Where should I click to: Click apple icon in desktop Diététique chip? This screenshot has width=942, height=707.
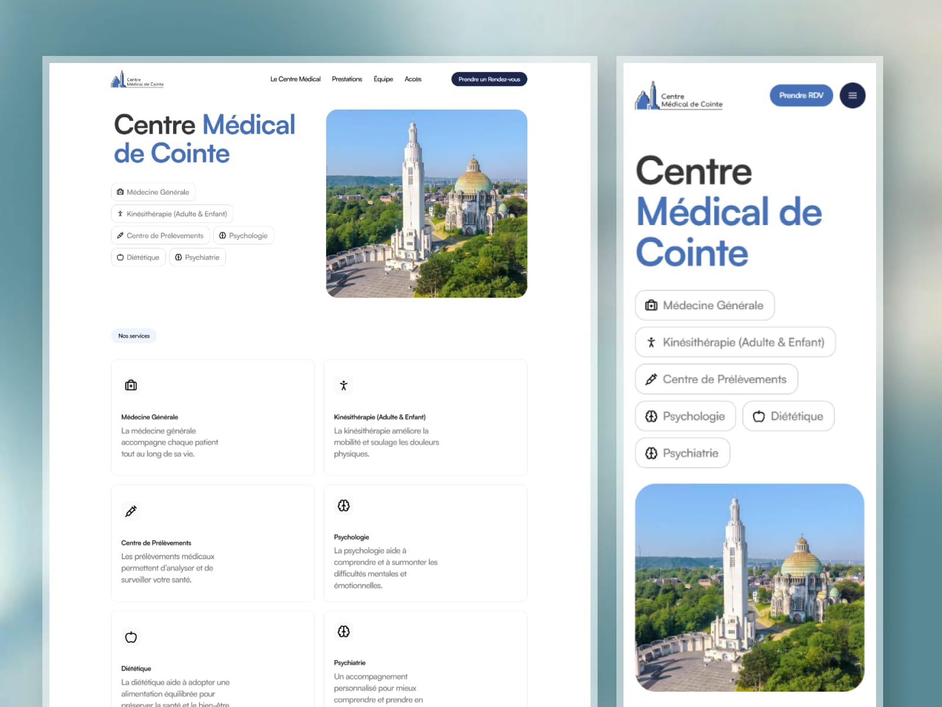click(x=120, y=257)
